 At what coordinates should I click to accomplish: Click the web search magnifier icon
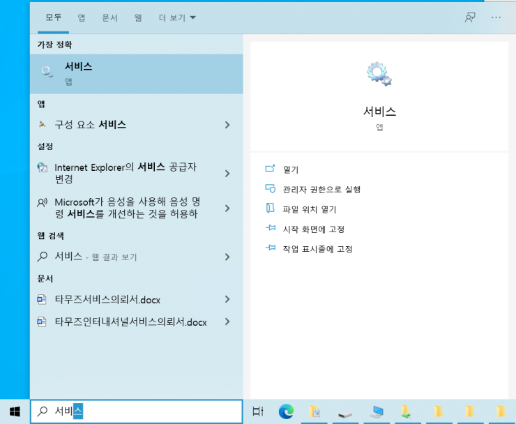[x=42, y=257]
